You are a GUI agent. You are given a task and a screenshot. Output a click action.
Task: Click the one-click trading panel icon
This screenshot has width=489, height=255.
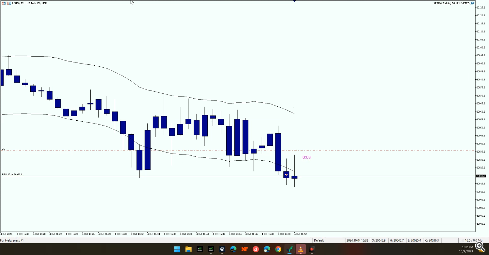click(4, 3)
